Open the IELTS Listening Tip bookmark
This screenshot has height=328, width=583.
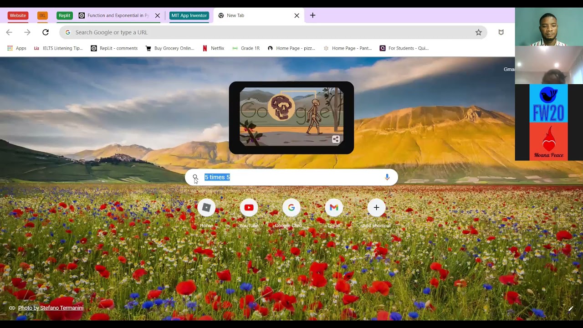point(58,48)
